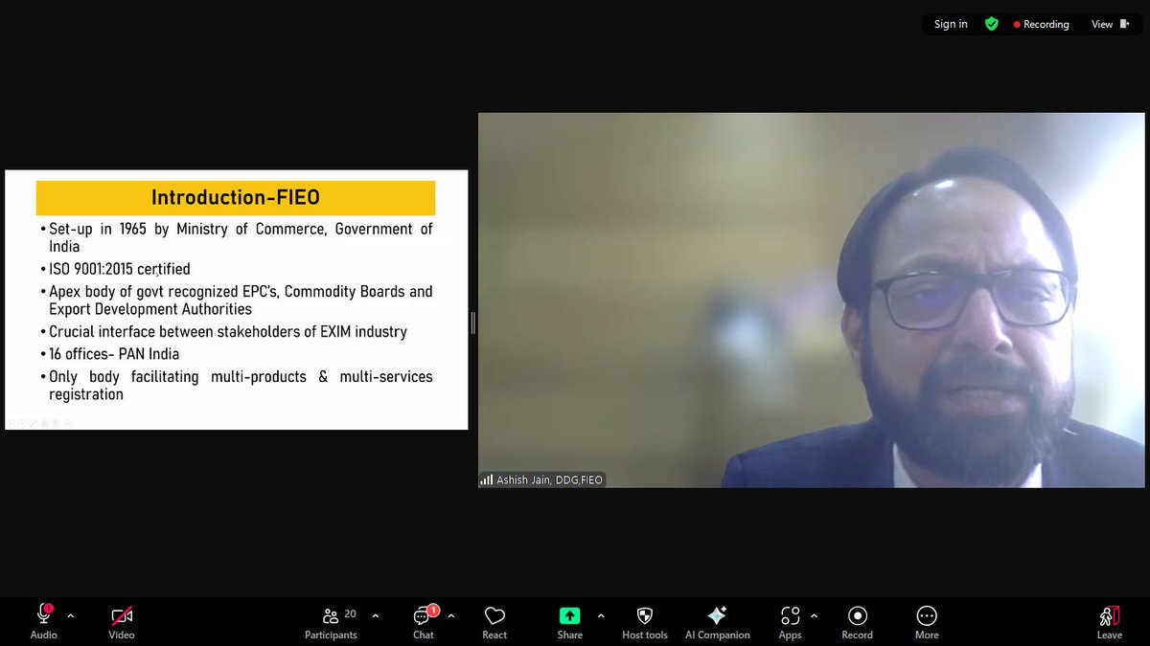Click participant count 20
The width and height of the screenshot is (1150, 646).
350,613
